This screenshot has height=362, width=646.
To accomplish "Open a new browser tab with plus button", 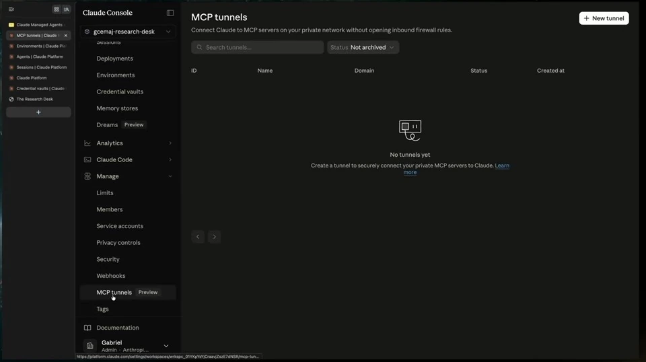I will tap(38, 112).
